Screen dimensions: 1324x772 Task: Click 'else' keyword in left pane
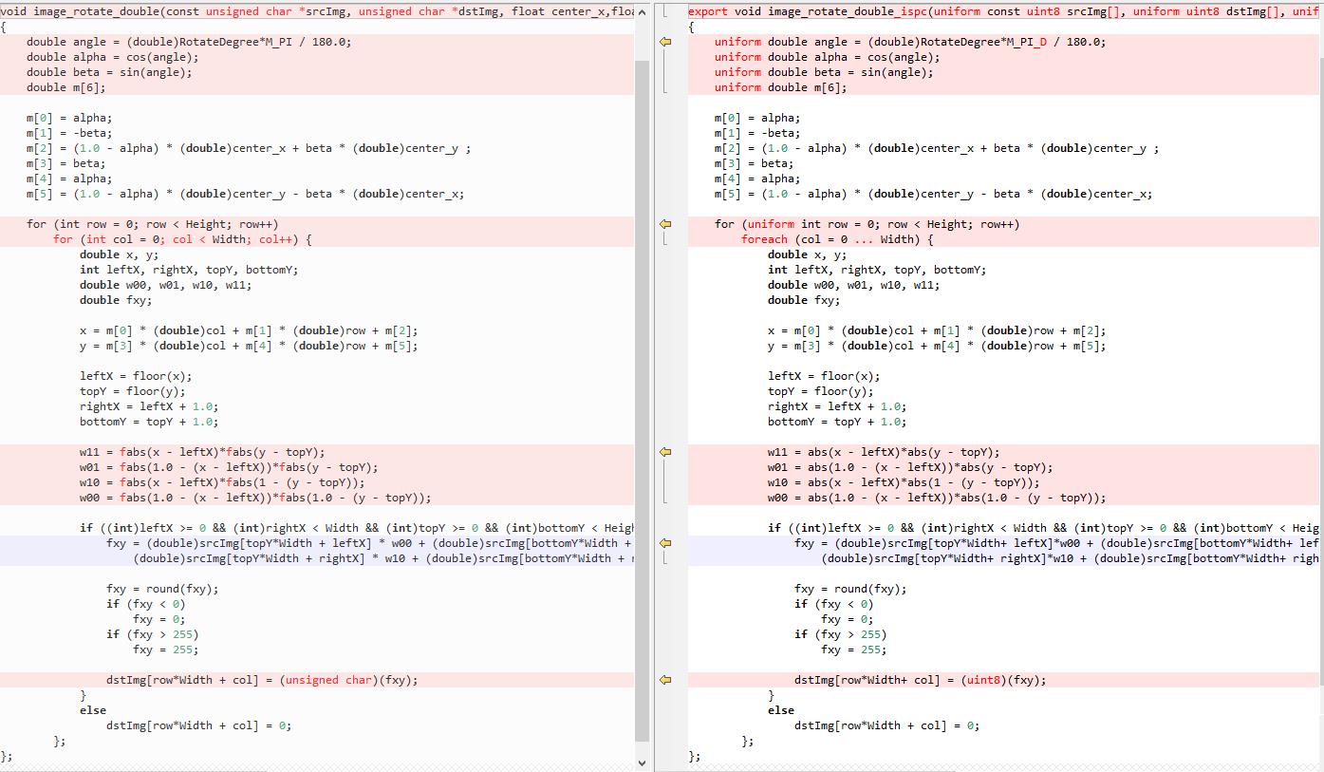click(x=93, y=710)
